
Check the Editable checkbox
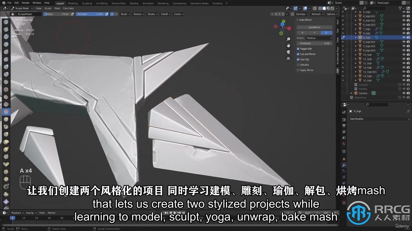pos(298,65)
